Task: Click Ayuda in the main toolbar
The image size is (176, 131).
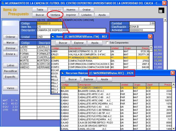Action: [x=102, y=15]
